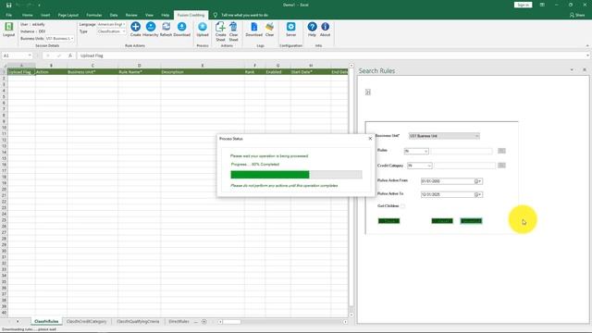Toggle the Get Children checkbox

click(x=403, y=206)
